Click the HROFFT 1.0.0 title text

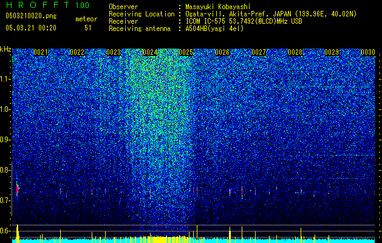(x=48, y=5)
